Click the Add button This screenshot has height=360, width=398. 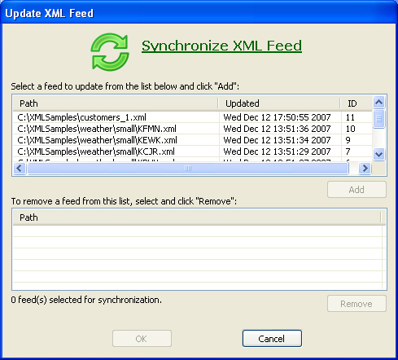tap(356, 190)
